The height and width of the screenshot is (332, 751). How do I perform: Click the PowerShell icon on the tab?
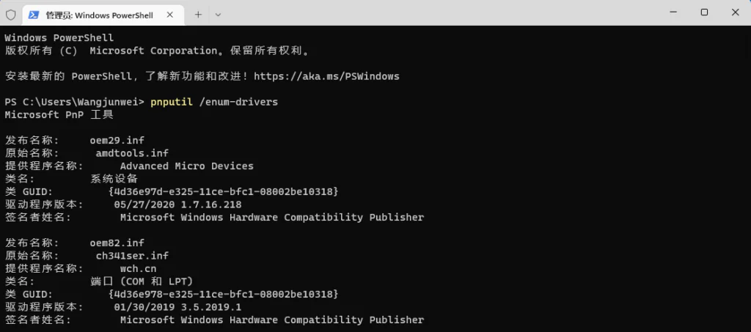34,15
